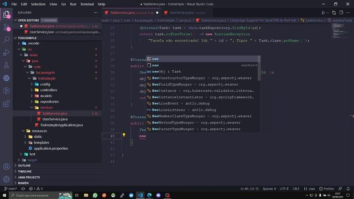
Task: Open application.properties file
Action: tap(51, 149)
